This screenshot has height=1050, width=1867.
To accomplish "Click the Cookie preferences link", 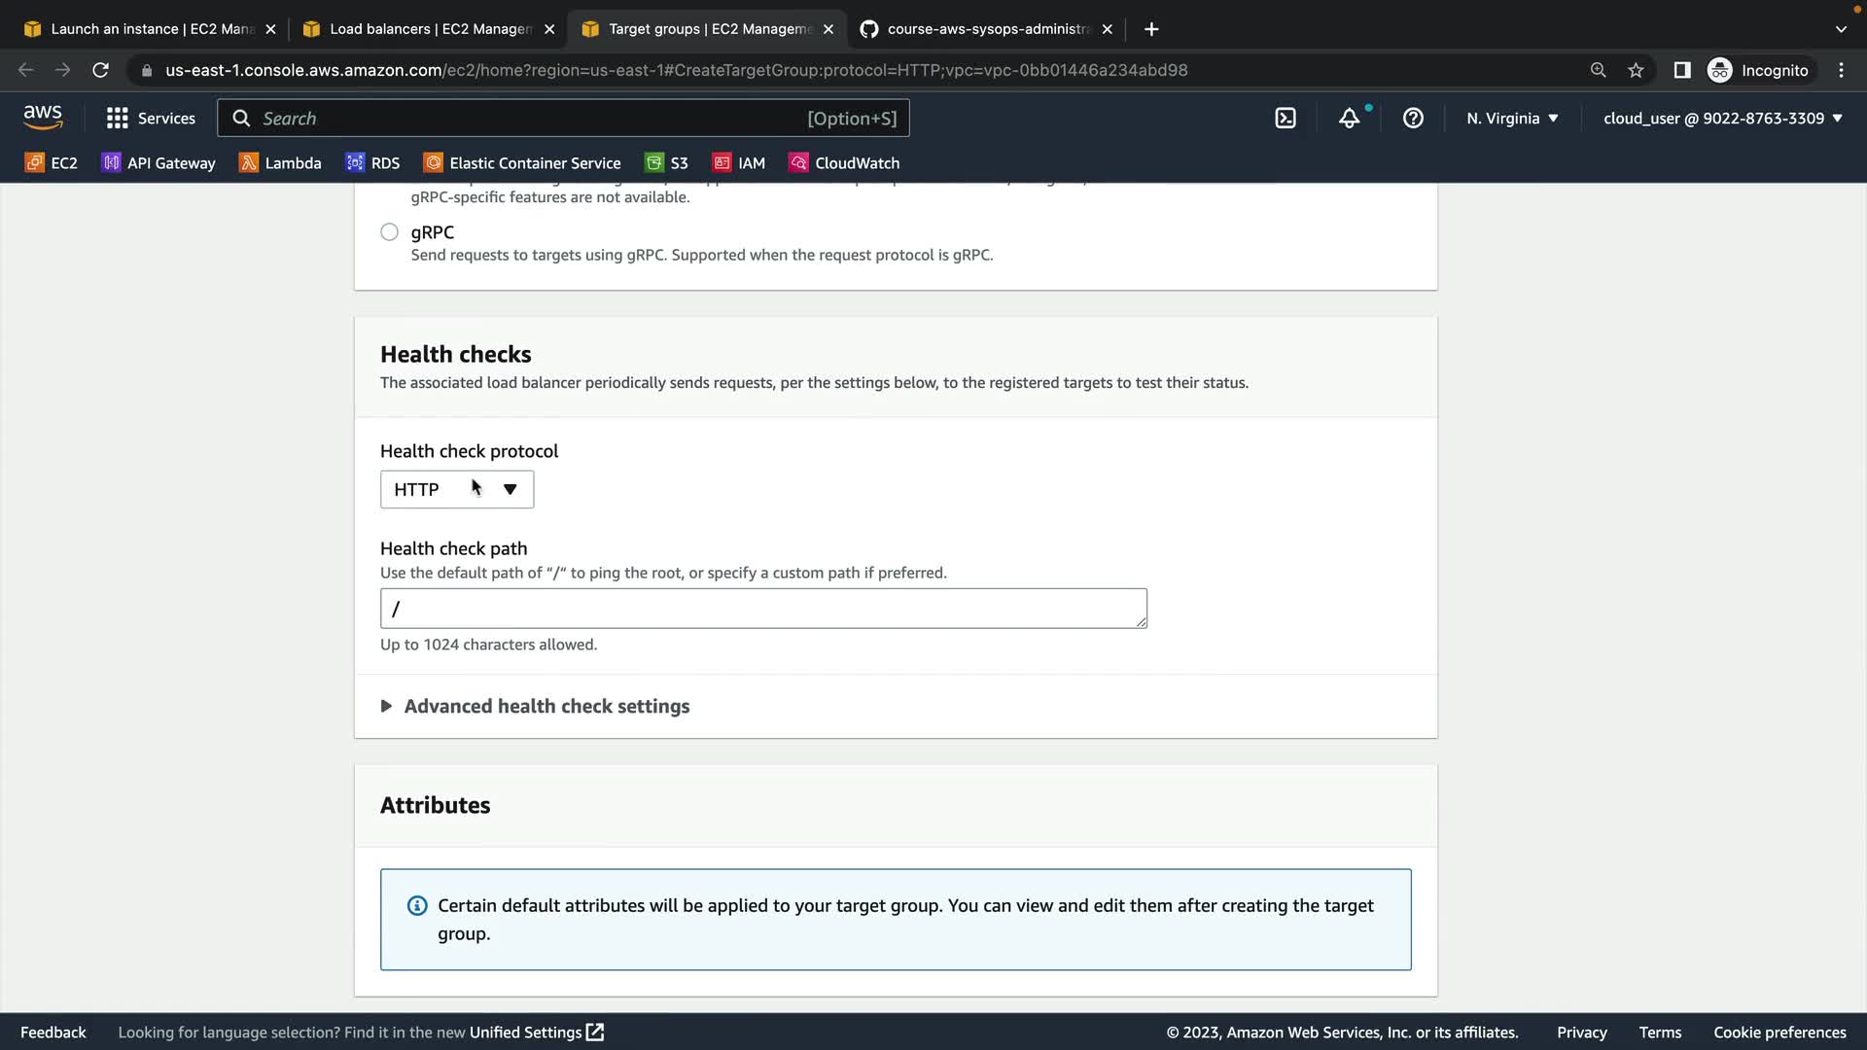I will 1779,1032.
